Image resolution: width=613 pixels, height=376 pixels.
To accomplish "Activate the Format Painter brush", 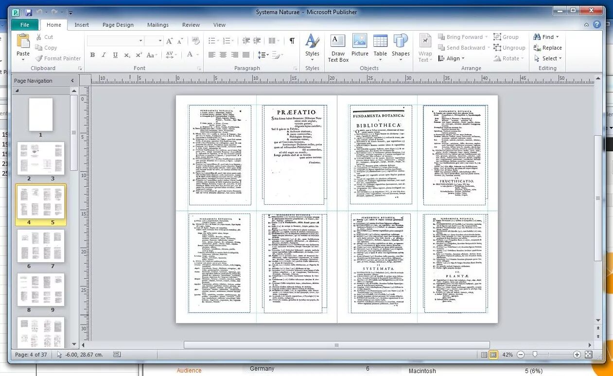I will click(x=58, y=58).
